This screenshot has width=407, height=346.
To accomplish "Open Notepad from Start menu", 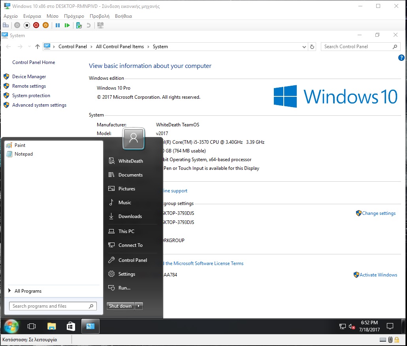I will [54, 154].
